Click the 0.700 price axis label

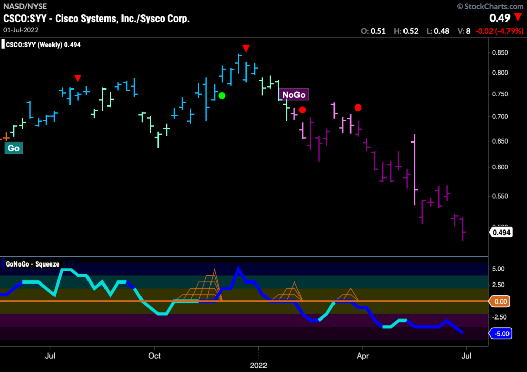point(500,117)
